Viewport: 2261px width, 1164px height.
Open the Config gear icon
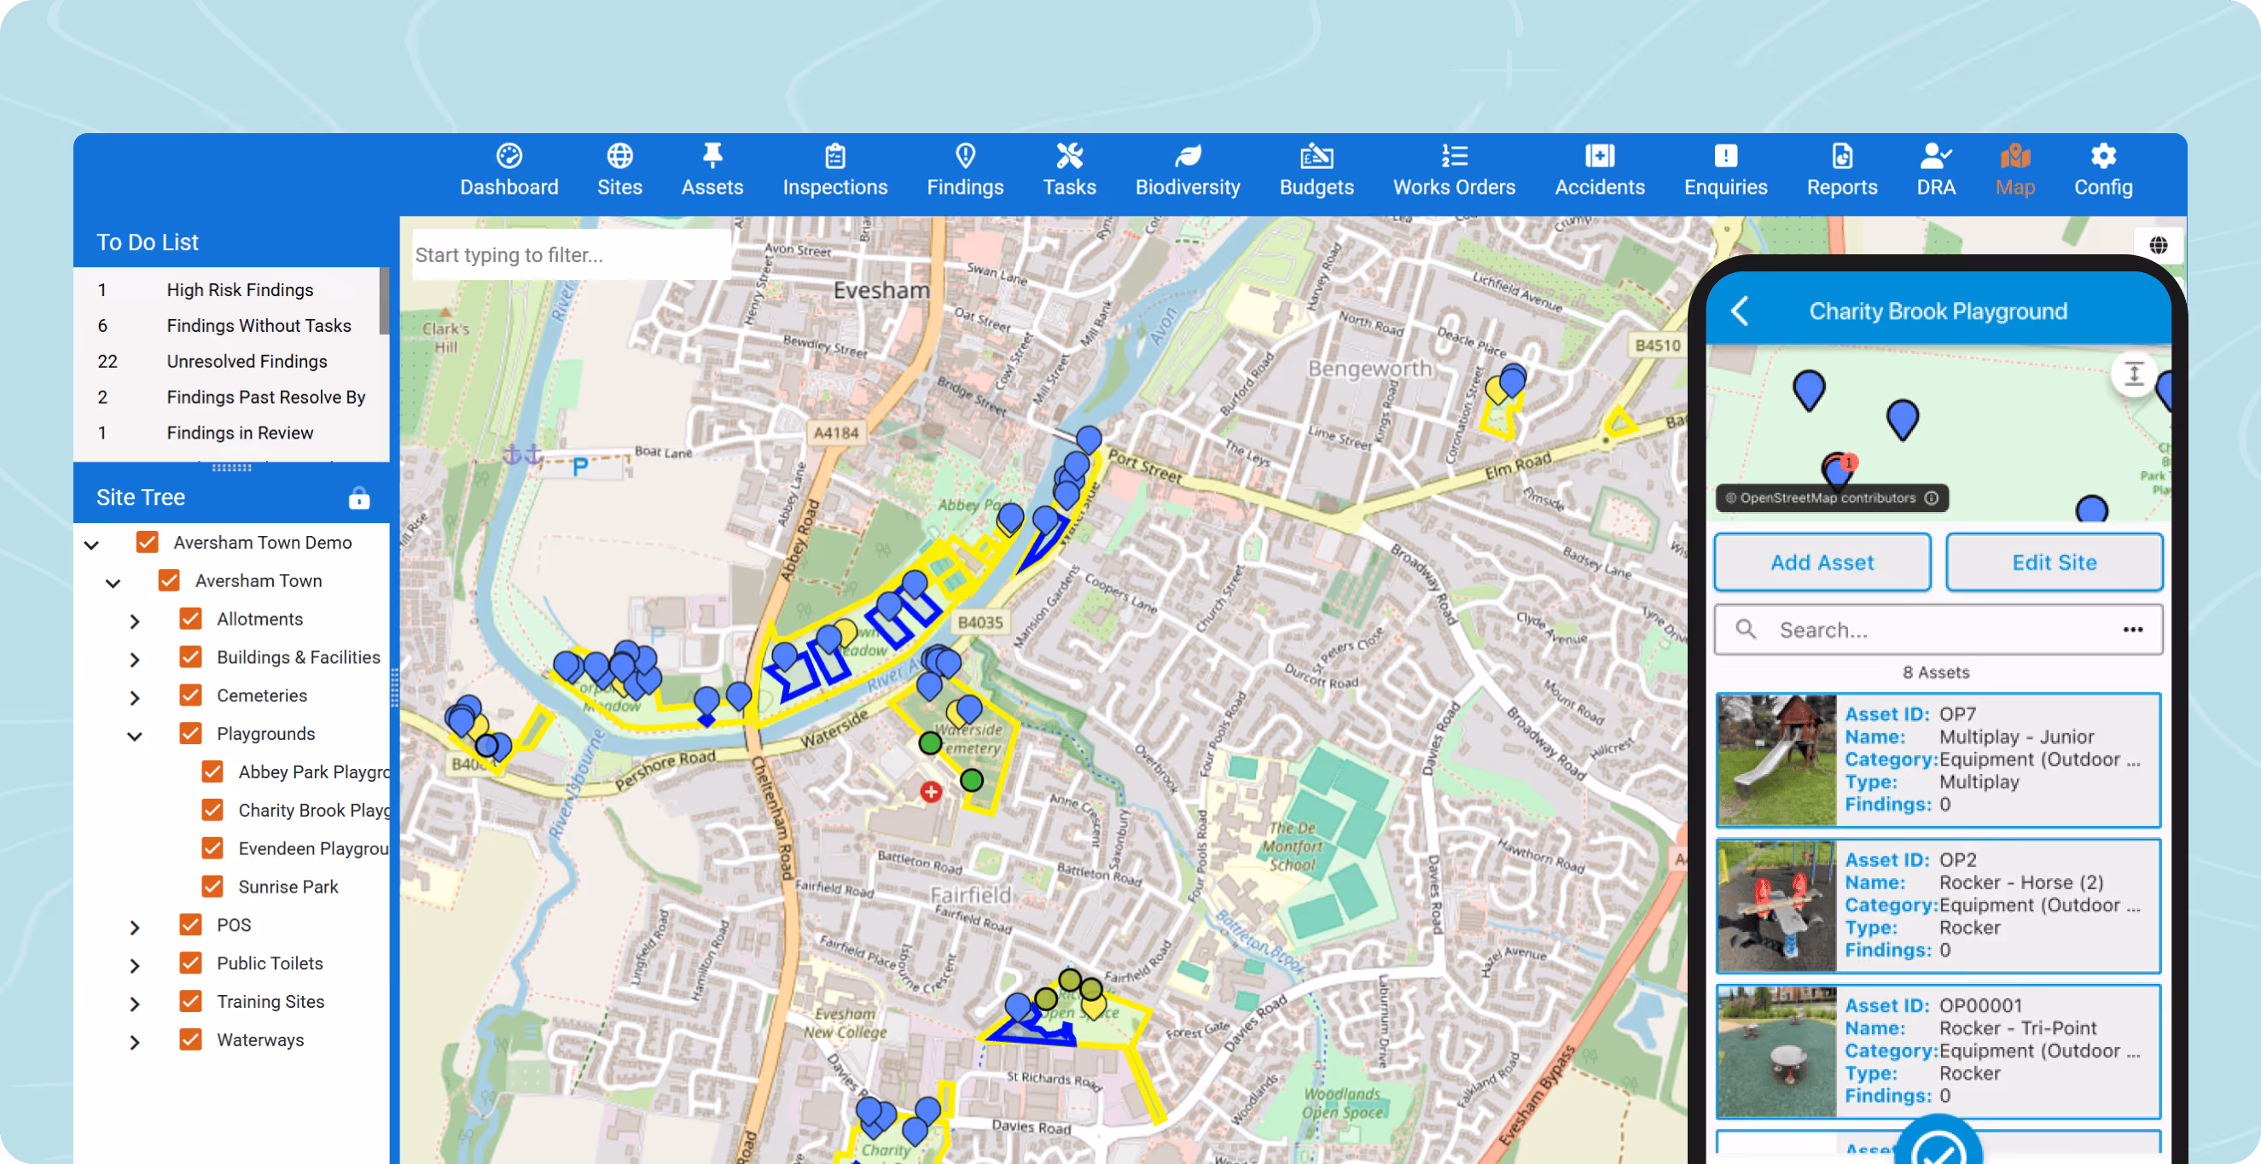pyautogui.click(x=2103, y=156)
